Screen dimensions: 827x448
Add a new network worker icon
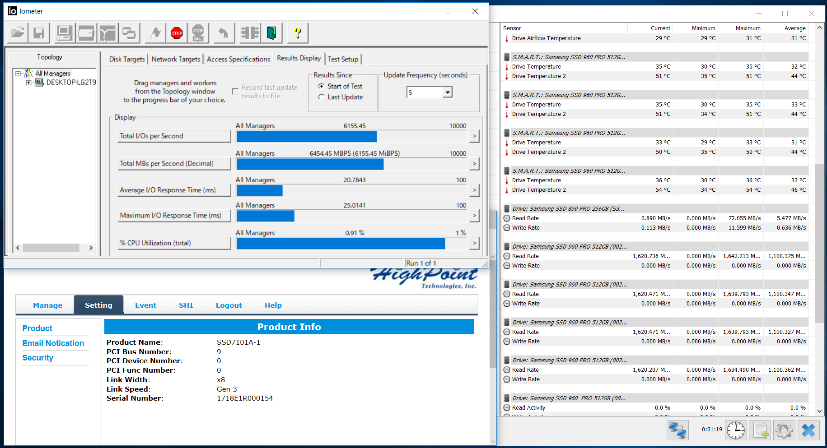click(107, 33)
